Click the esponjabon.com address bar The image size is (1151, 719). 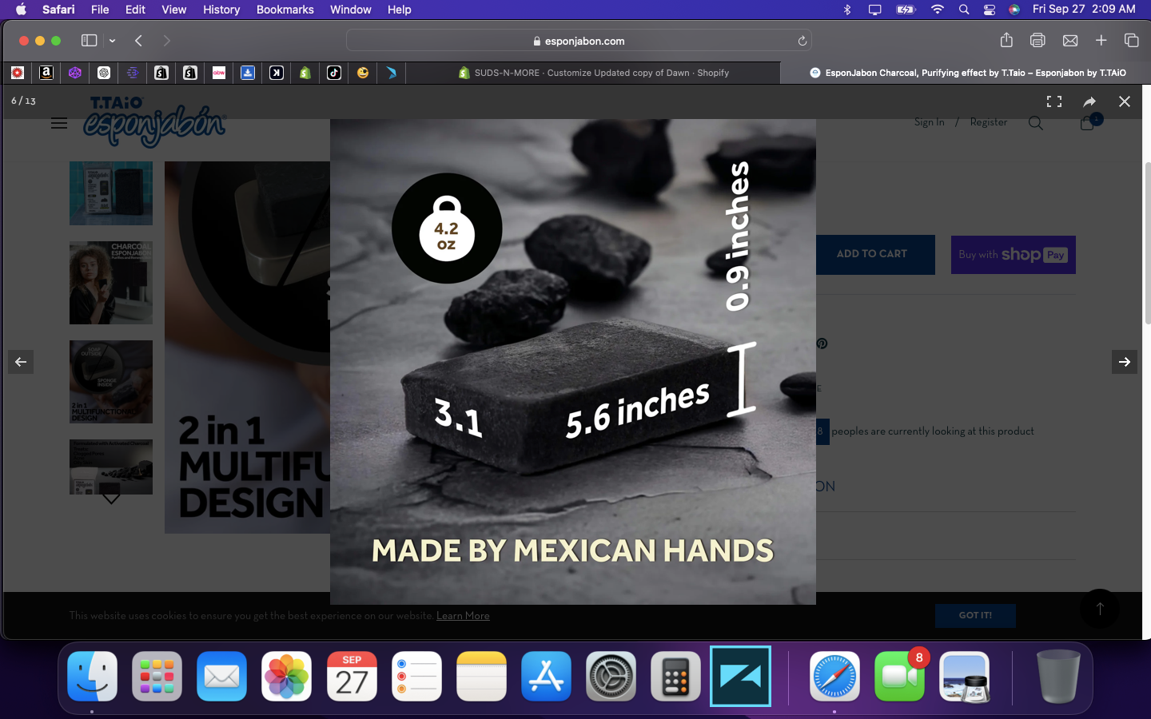pos(579,41)
